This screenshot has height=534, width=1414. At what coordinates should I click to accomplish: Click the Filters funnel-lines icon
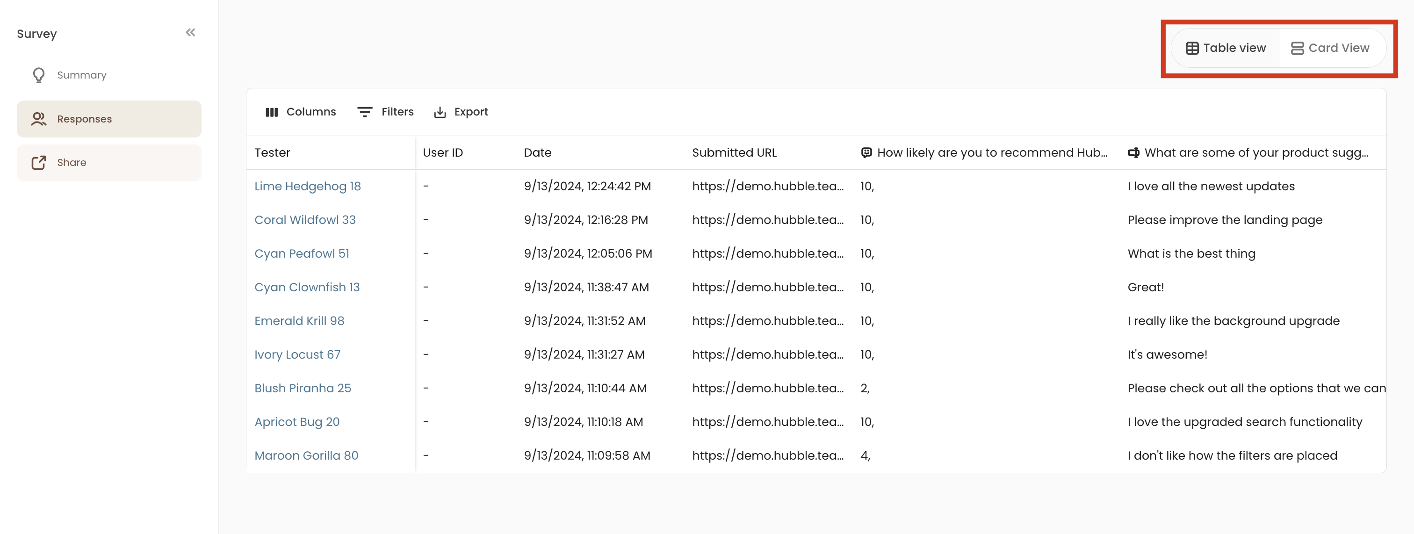(365, 112)
